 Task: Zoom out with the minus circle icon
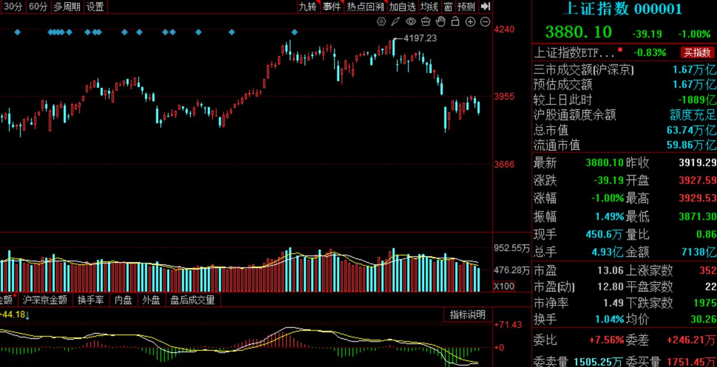(485, 22)
